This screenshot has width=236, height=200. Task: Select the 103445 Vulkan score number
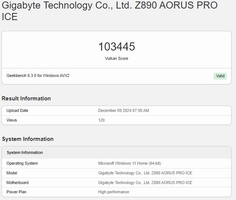click(117, 46)
